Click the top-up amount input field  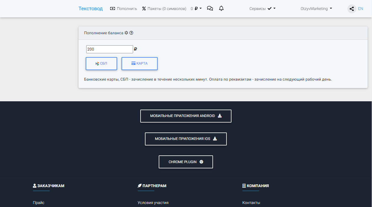(x=109, y=49)
